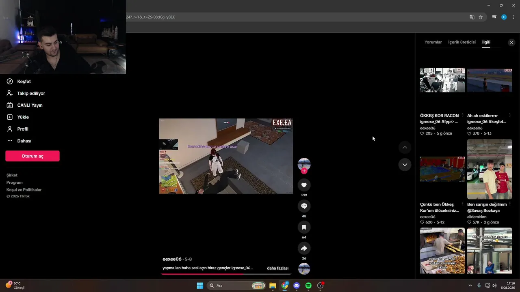Screen dimensions: 520x292
Task: Click the taskbar Ara search box
Action: point(237,286)
